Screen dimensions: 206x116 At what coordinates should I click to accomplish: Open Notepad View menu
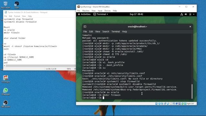24,16
